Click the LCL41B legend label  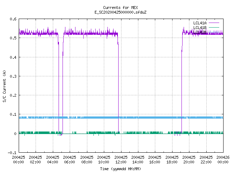(200, 28)
